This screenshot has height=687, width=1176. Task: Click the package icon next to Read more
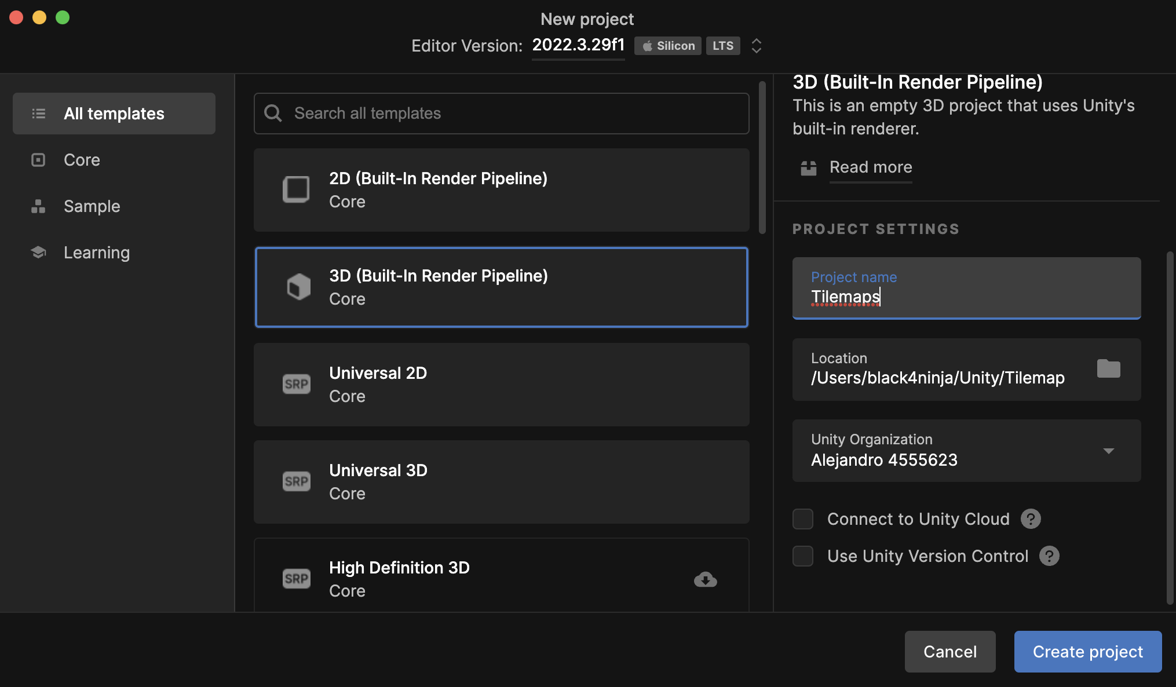808,168
